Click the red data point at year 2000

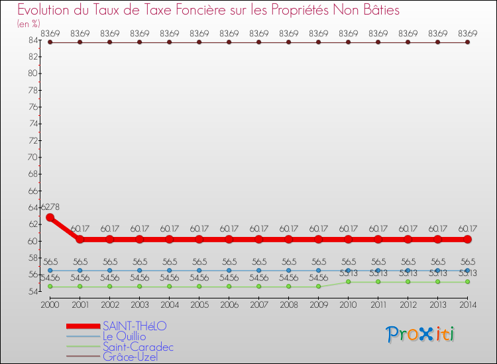pyautogui.click(x=50, y=218)
